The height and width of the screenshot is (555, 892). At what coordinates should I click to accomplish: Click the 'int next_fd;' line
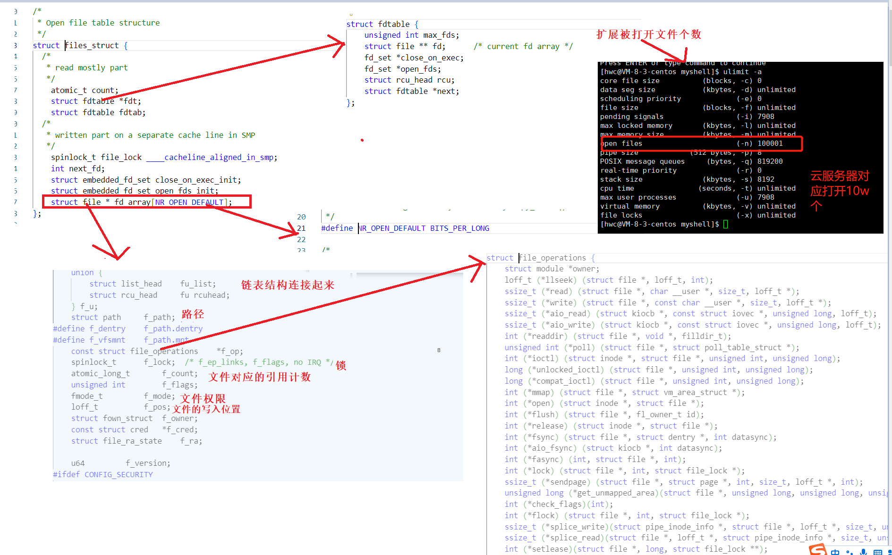[x=78, y=168]
